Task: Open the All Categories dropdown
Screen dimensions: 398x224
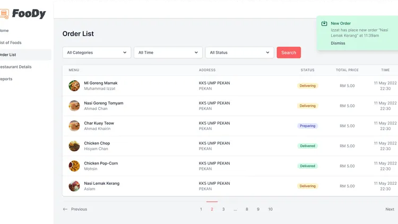Action: (x=97, y=53)
